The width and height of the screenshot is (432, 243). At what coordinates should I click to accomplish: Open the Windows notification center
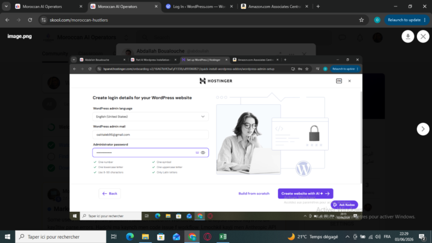pos(422,236)
